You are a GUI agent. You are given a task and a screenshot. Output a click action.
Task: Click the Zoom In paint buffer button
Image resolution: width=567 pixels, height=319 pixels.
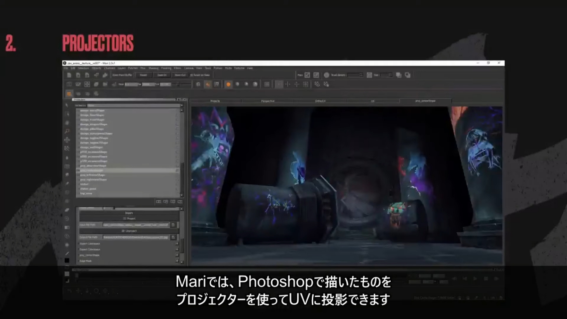click(x=162, y=75)
